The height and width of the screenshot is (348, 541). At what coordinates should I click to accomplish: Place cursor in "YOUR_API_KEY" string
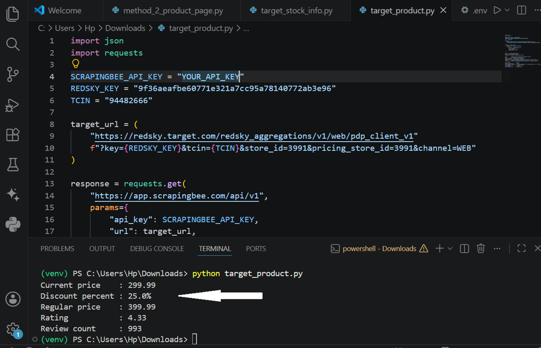(211, 77)
